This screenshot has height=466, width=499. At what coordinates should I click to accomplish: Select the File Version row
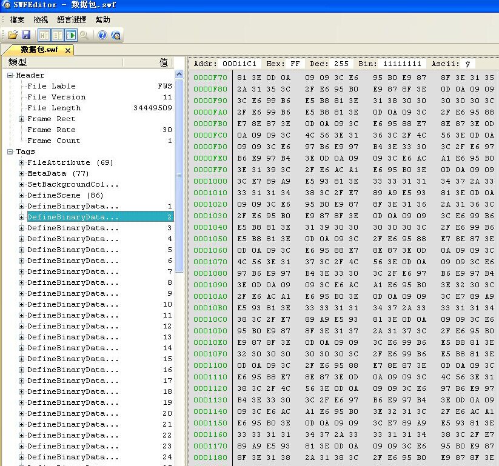click(x=99, y=97)
